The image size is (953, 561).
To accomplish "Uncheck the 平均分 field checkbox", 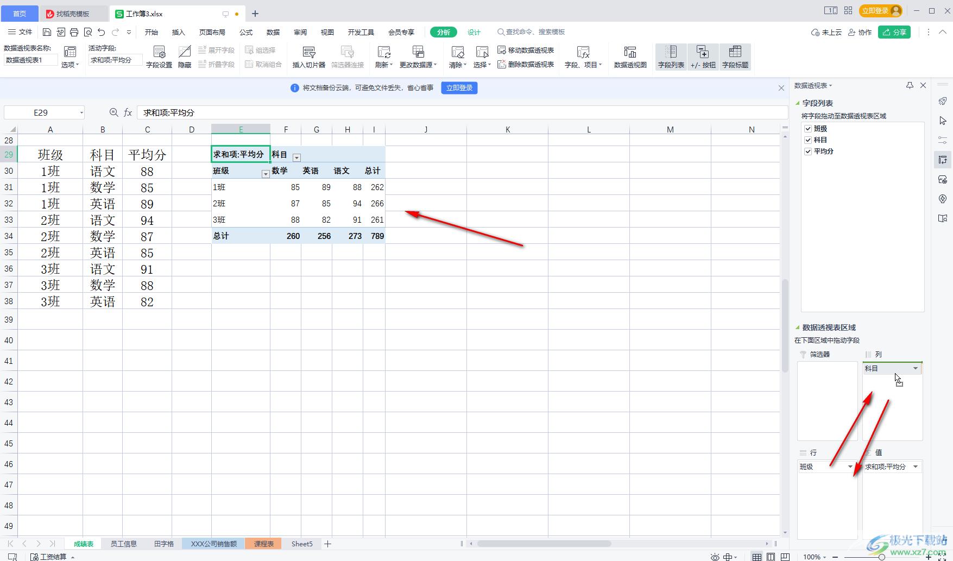I will pos(808,152).
